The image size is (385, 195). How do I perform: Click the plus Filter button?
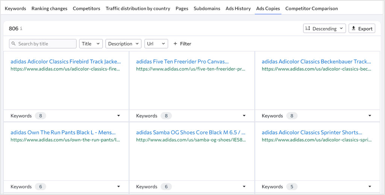(182, 44)
